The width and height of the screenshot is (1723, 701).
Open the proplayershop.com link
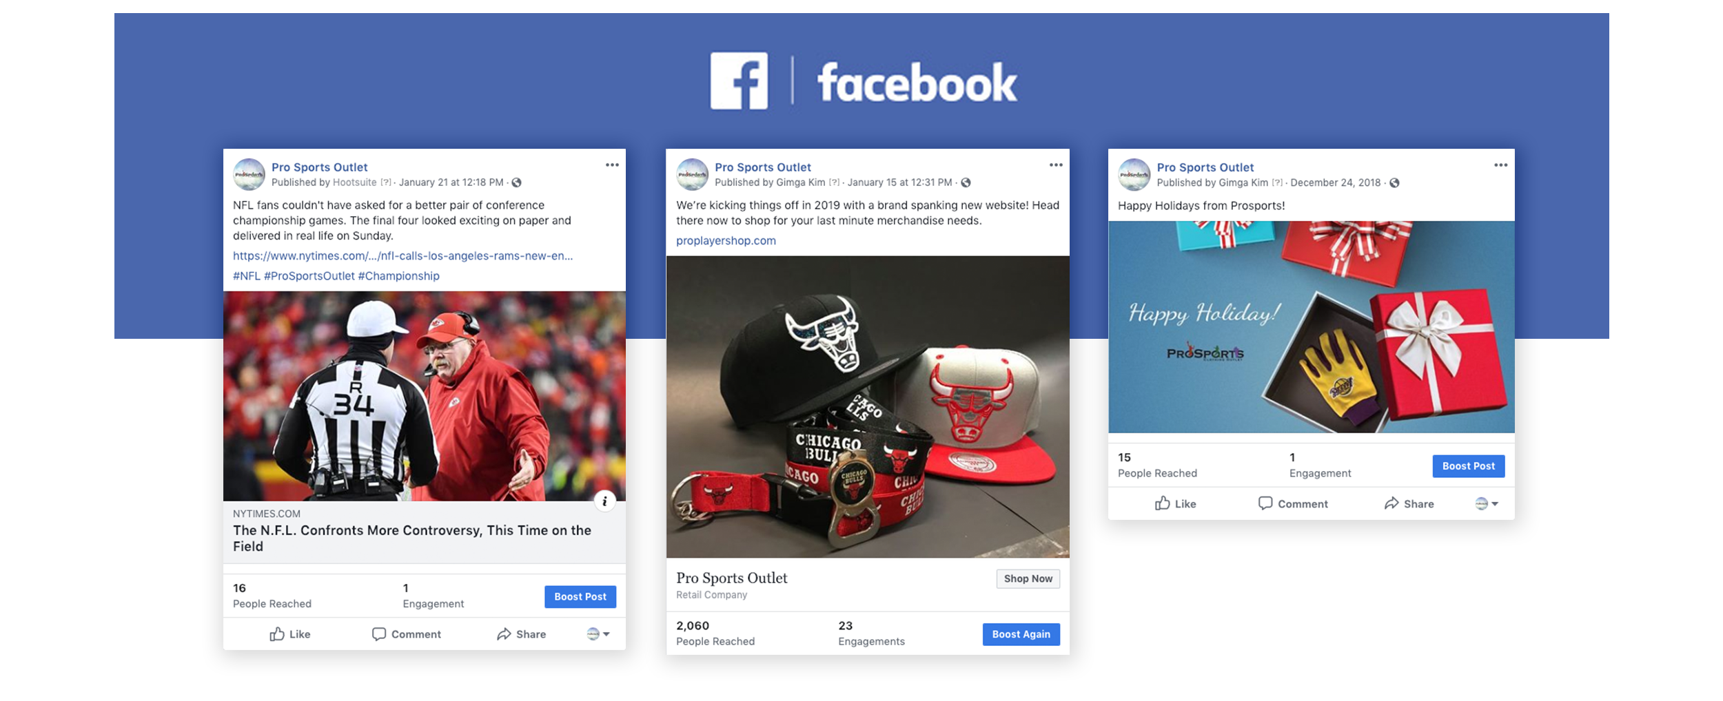726,240
